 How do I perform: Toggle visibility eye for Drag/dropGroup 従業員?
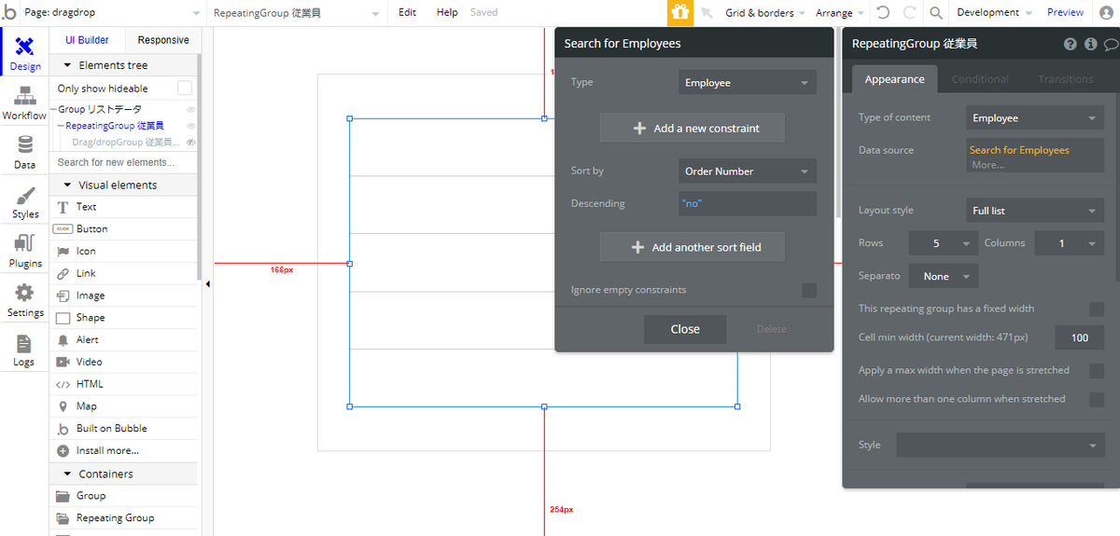[190, 143]
